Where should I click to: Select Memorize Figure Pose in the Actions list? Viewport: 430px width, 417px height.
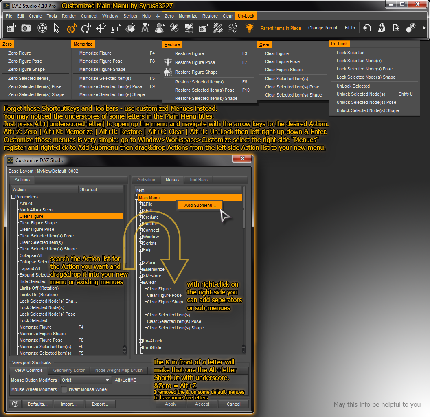(x=41, y=340)
